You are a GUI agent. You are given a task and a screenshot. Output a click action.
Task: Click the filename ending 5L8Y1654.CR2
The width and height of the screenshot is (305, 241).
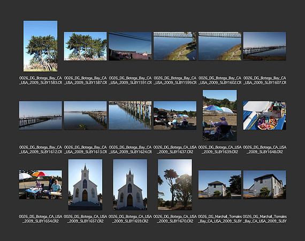[41, 219]
